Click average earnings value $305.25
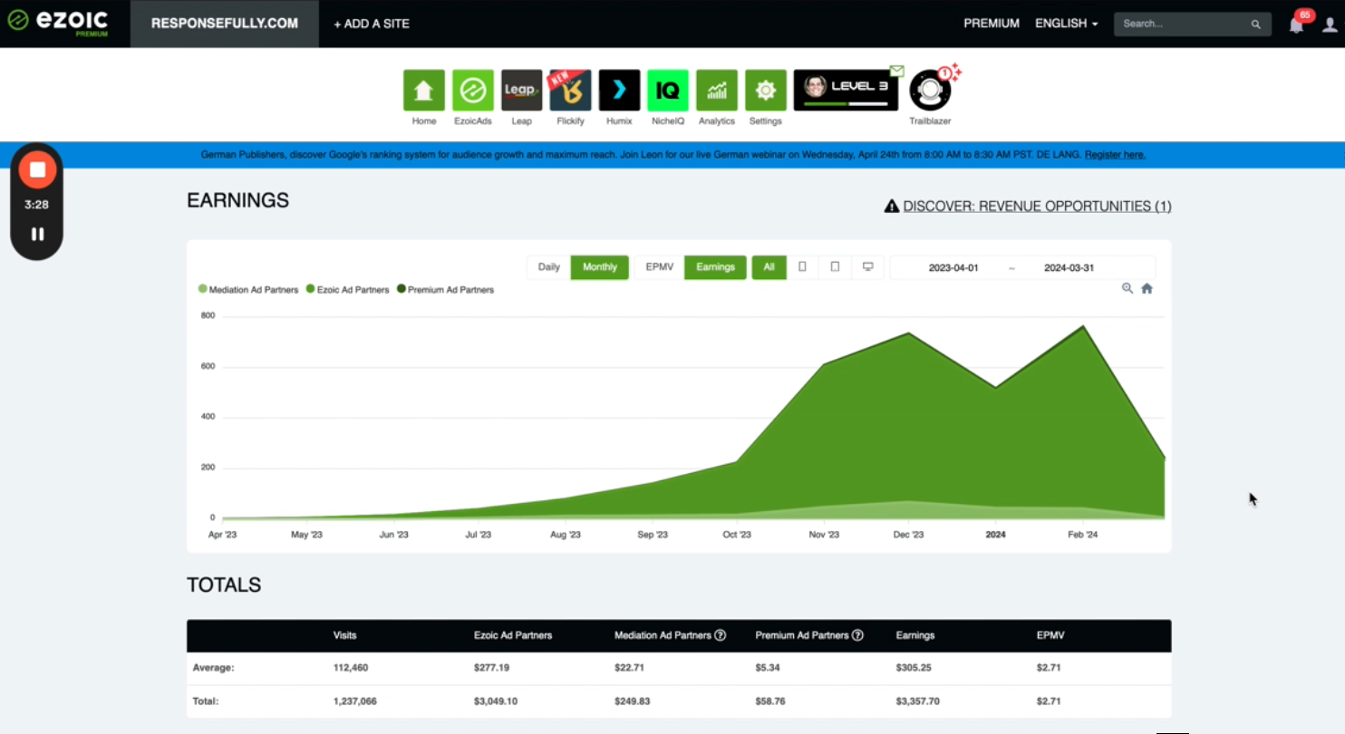 coord(914,668)
